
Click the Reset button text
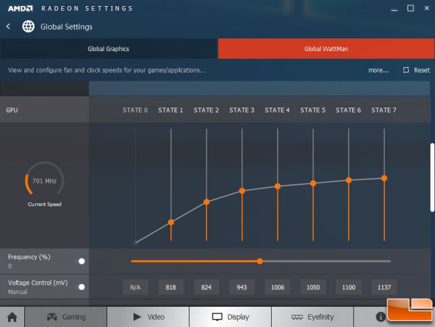[422, 70]
